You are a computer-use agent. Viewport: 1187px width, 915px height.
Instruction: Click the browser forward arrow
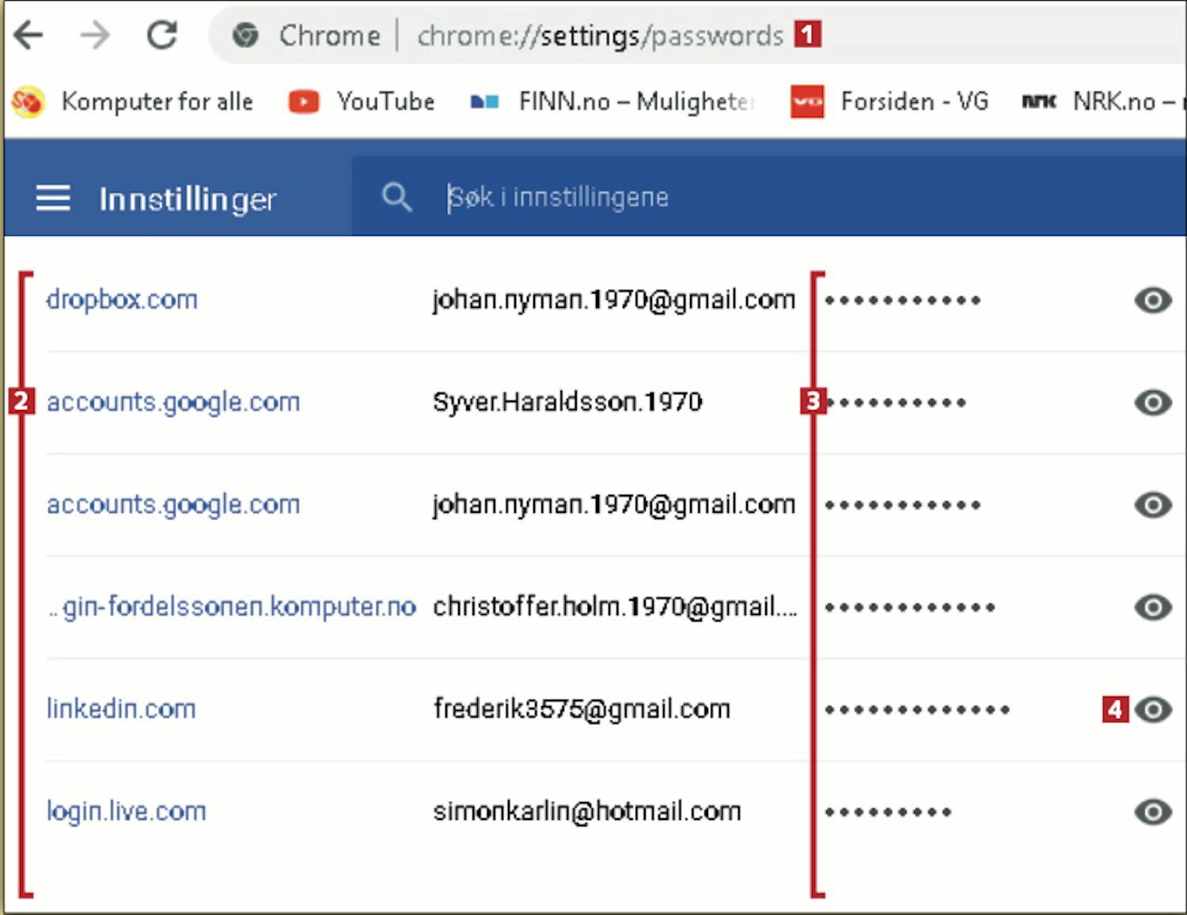coord(96,36)
